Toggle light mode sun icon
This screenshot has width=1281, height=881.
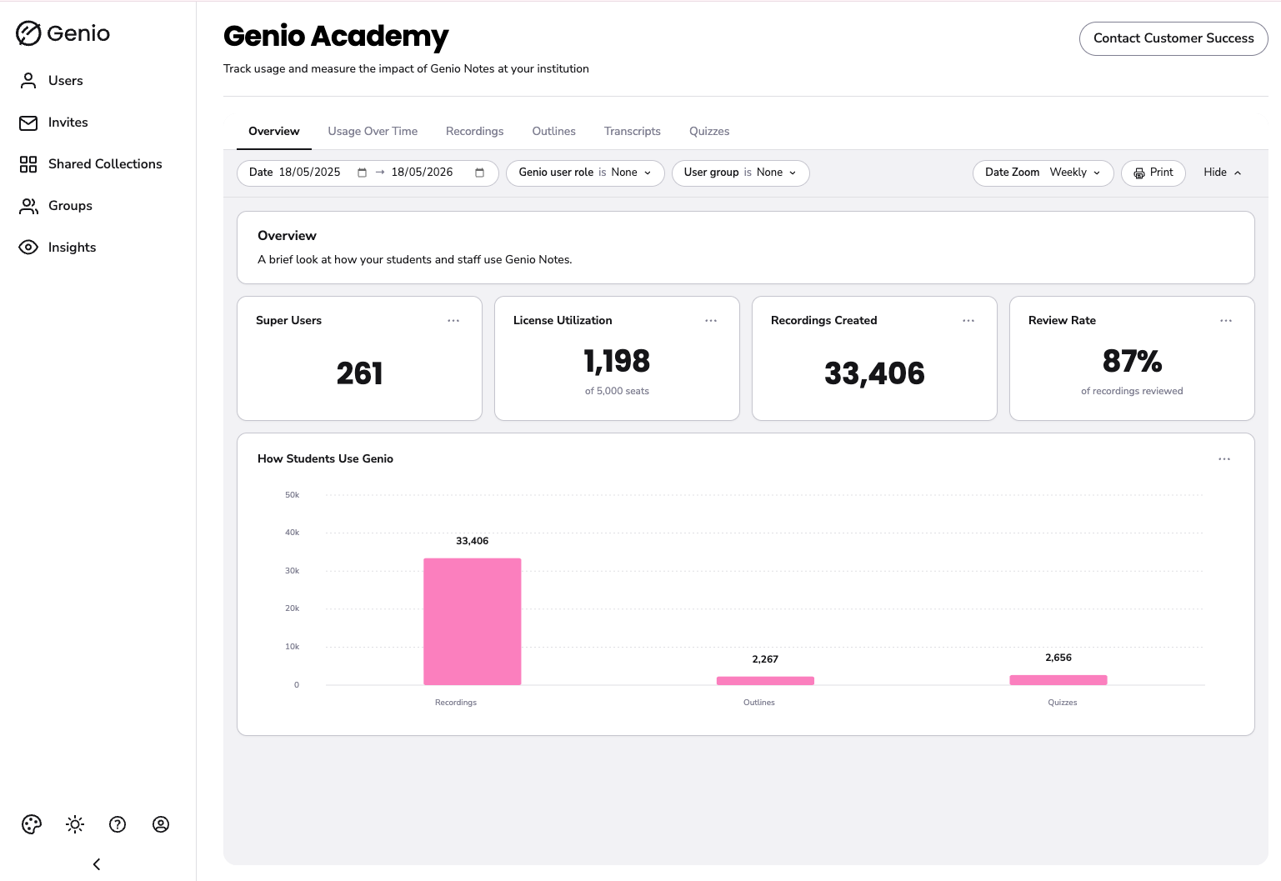pyautogui.click(x=75, y=824)
